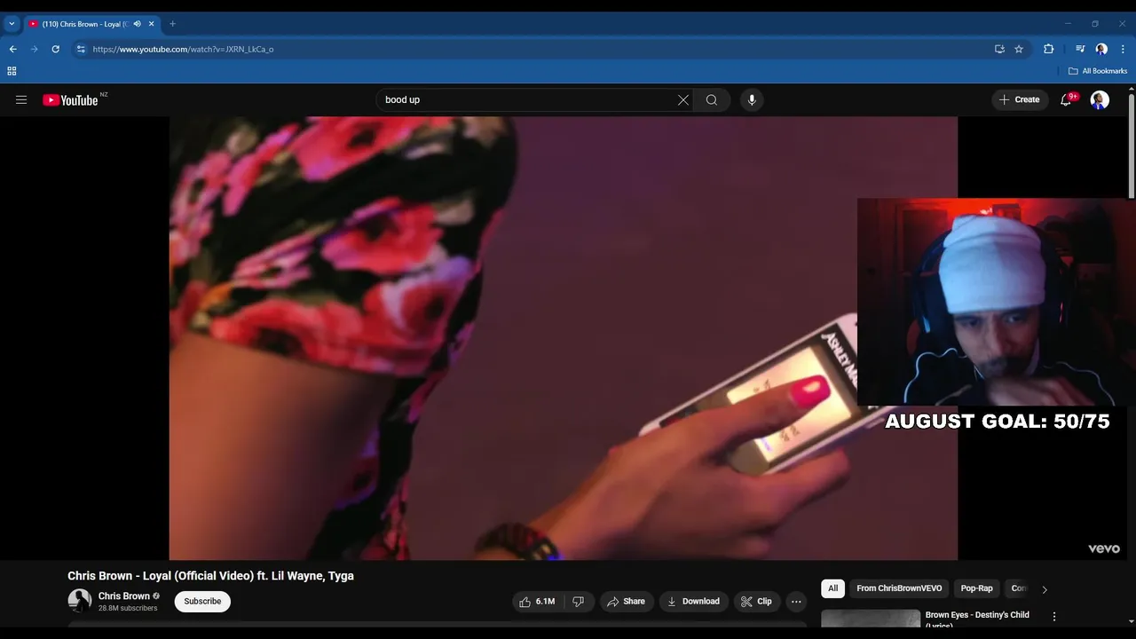Go back with browser back arrow
Image resolution: width=1136 pixels, height=639 pixels.
(x=12, y=49)
